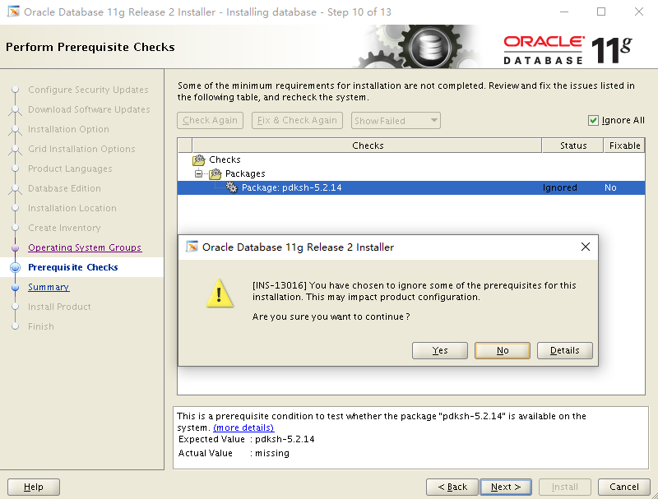Click the yellow warning triangle icon
This screenshot has height=499, width=658.
(x=220, y=293)
